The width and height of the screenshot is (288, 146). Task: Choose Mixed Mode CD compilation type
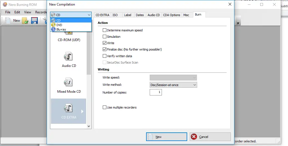pos(69,86)
